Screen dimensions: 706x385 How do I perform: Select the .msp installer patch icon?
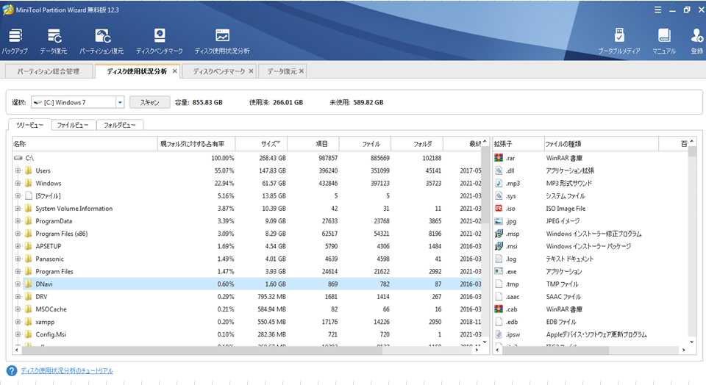(499, 234)
